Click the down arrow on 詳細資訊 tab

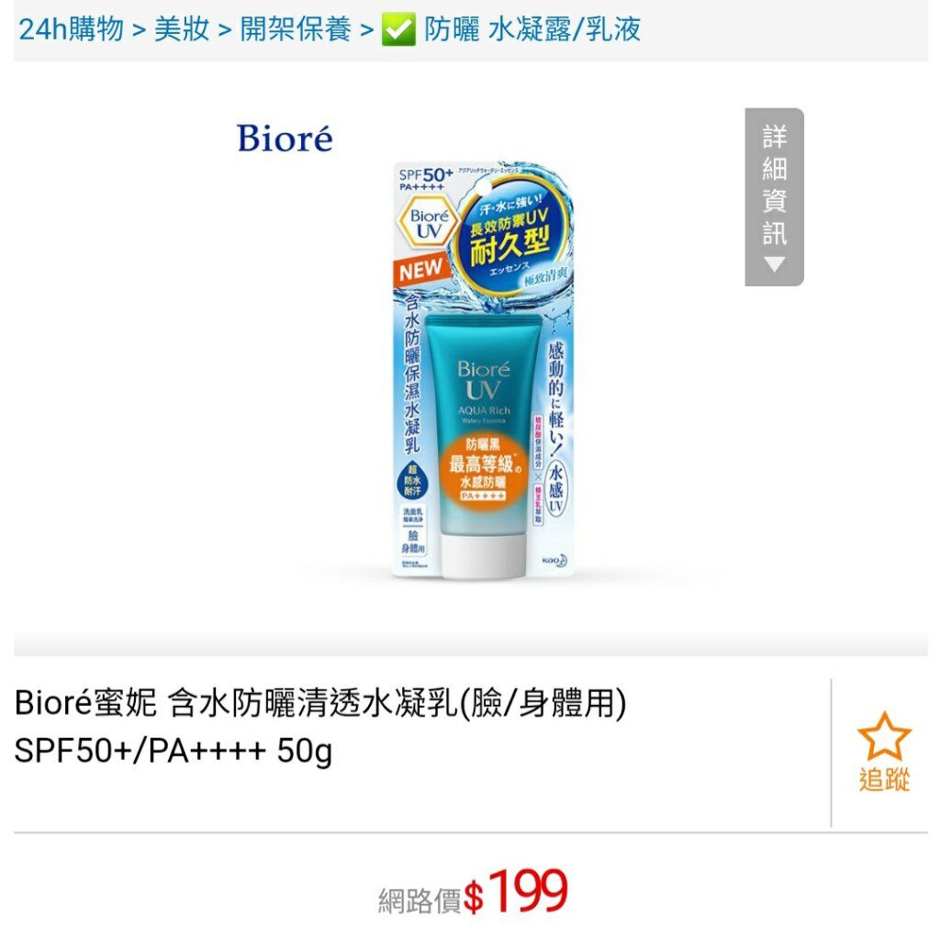[x=774, y=263]
